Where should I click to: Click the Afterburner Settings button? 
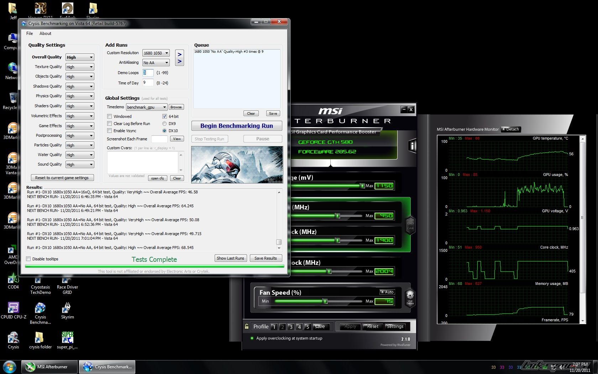395,327
